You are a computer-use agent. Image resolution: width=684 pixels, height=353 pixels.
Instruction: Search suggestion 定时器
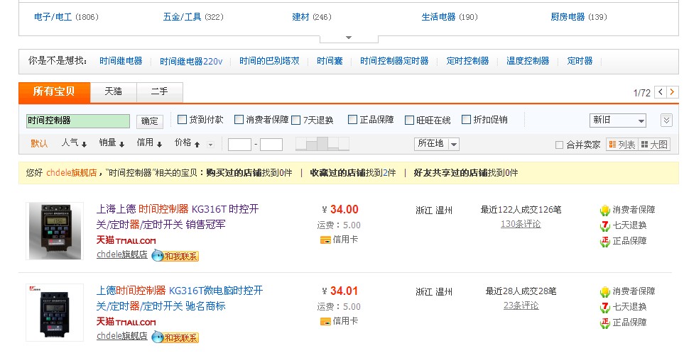[580, 61]
